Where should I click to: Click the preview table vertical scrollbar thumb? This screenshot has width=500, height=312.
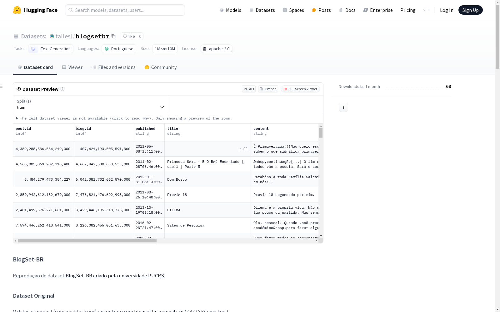[321, 133]
